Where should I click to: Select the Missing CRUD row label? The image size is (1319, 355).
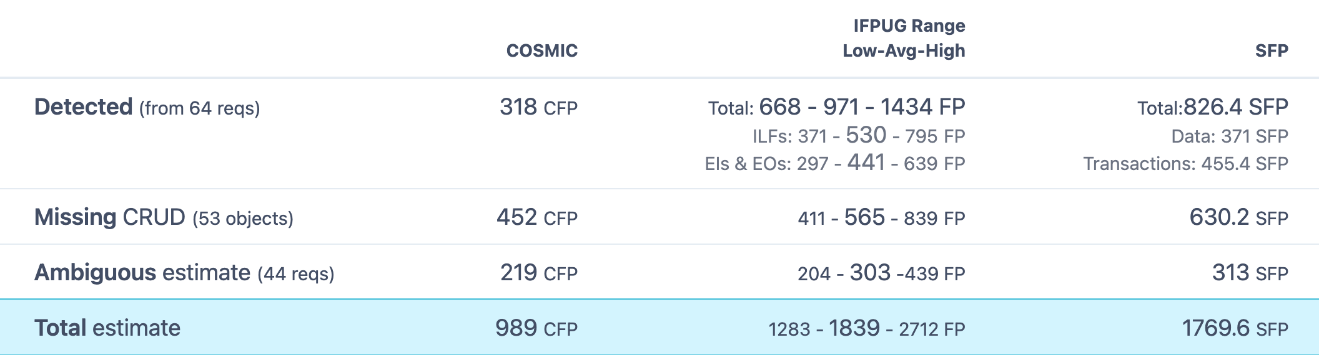point(164,217)
